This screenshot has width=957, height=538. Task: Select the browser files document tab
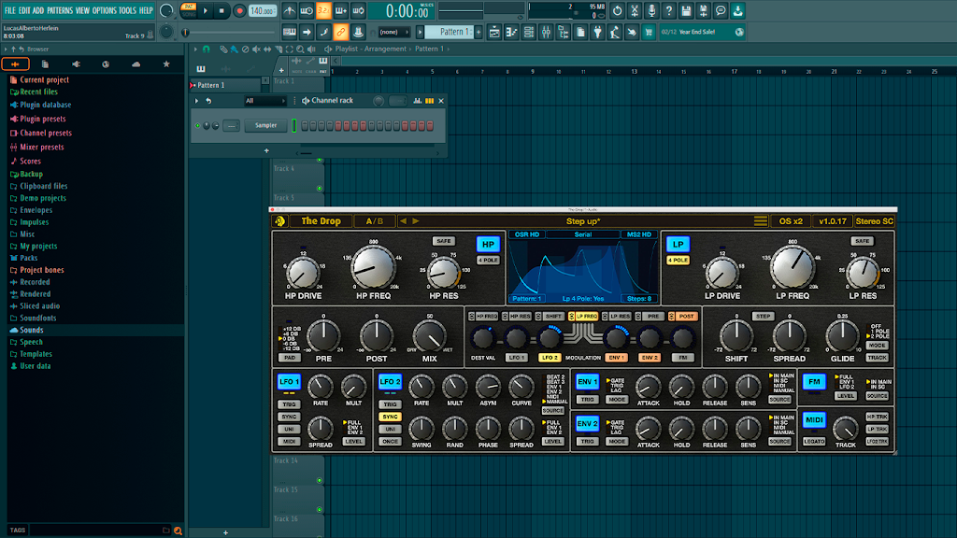pyautogui.click(x=45, y=64)
